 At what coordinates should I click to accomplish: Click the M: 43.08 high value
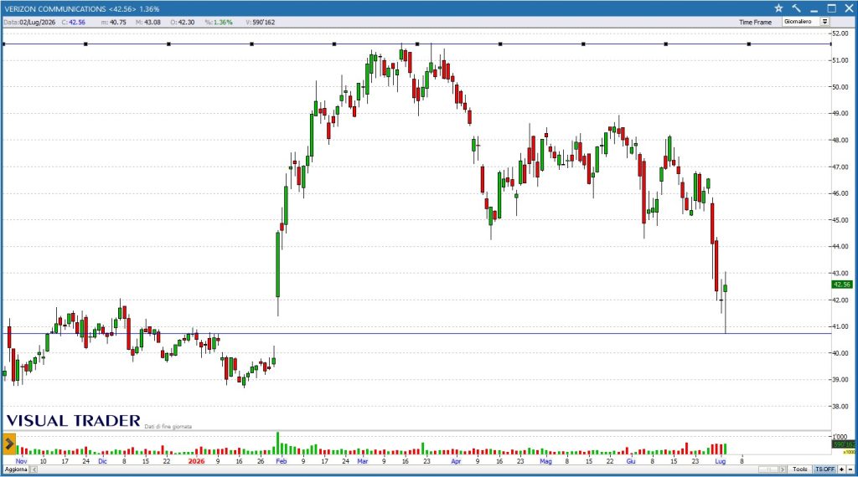[x=148, y=23]
